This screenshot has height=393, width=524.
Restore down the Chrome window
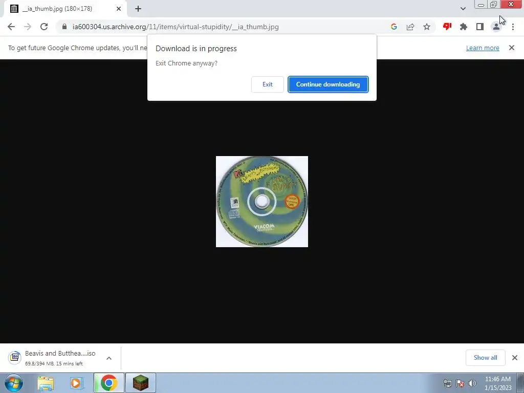tap(494, 5)
